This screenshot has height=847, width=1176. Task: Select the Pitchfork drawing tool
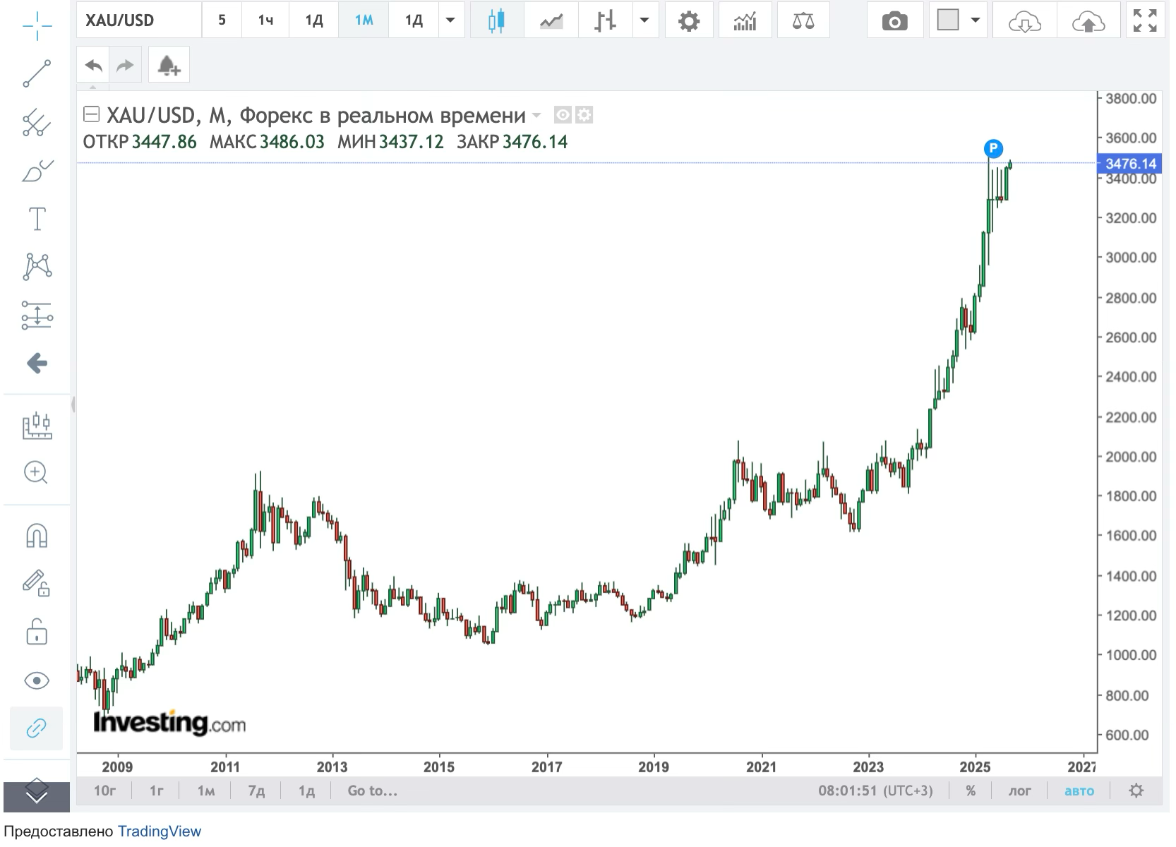point(37,123)
